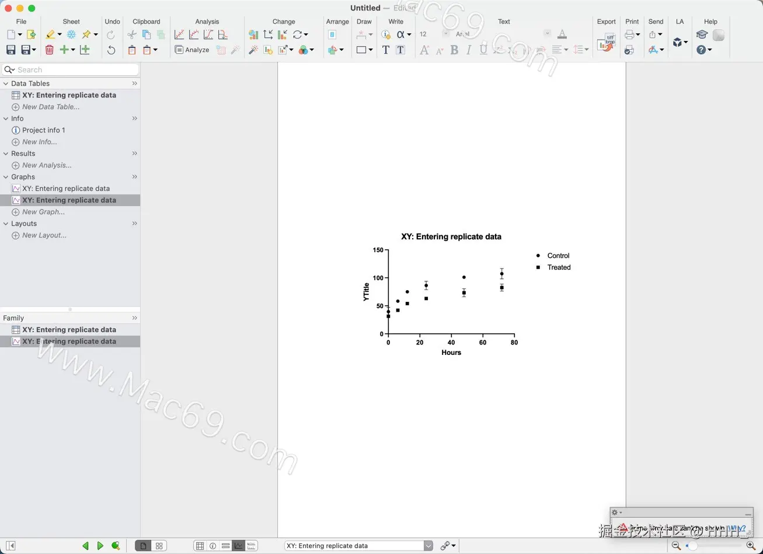Viewport: 763px width, 554px height.
Task: Click the linear regression analysis icon
Action: pyautogui.click(x=179, y=35)
